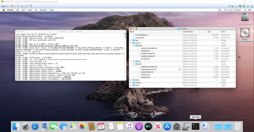Viewport: 254px width, 132px height.
Task: Open the screen mirroring menu bar icon
Action: point(220,10)
